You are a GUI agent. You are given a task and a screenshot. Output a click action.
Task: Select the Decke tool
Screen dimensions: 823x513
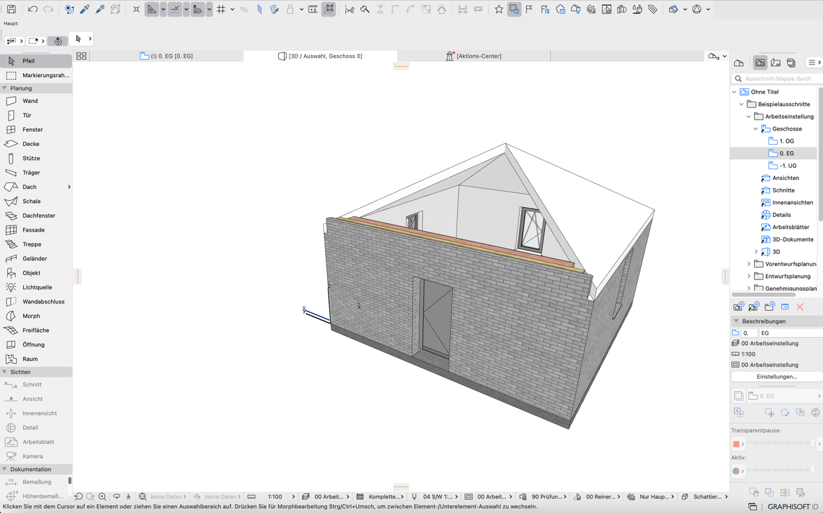click(36, 144)
